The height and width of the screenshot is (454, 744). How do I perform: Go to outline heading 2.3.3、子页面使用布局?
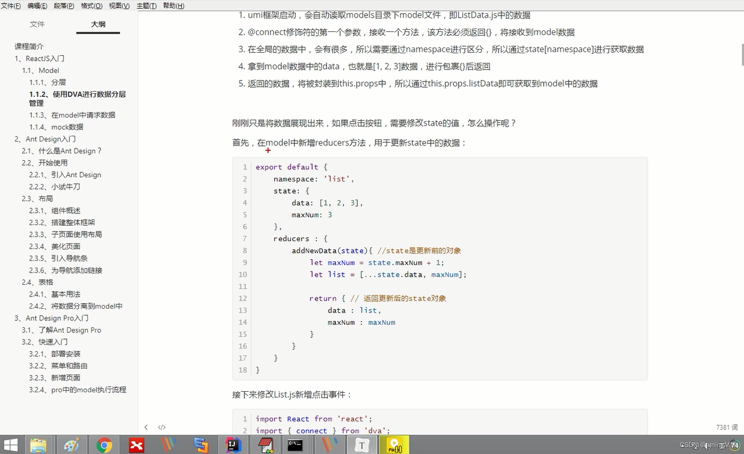tap(66, 234)
